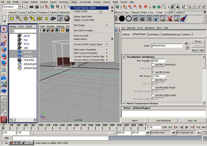
Task: Click the time range slider bar
Action: click(73, 133)
